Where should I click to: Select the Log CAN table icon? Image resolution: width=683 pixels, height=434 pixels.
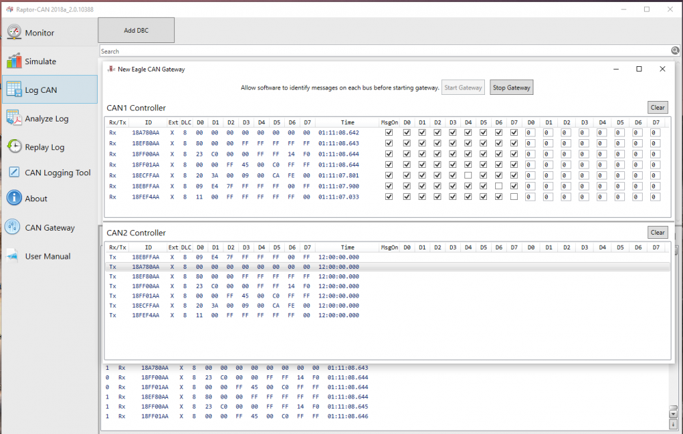pos(14,89)
